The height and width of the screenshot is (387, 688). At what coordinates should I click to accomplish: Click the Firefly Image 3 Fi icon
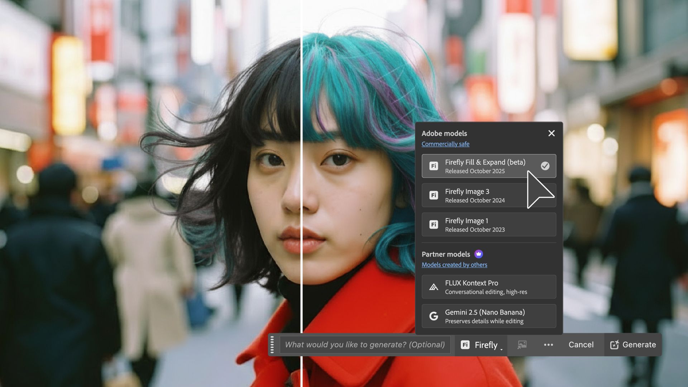[434, 195]
